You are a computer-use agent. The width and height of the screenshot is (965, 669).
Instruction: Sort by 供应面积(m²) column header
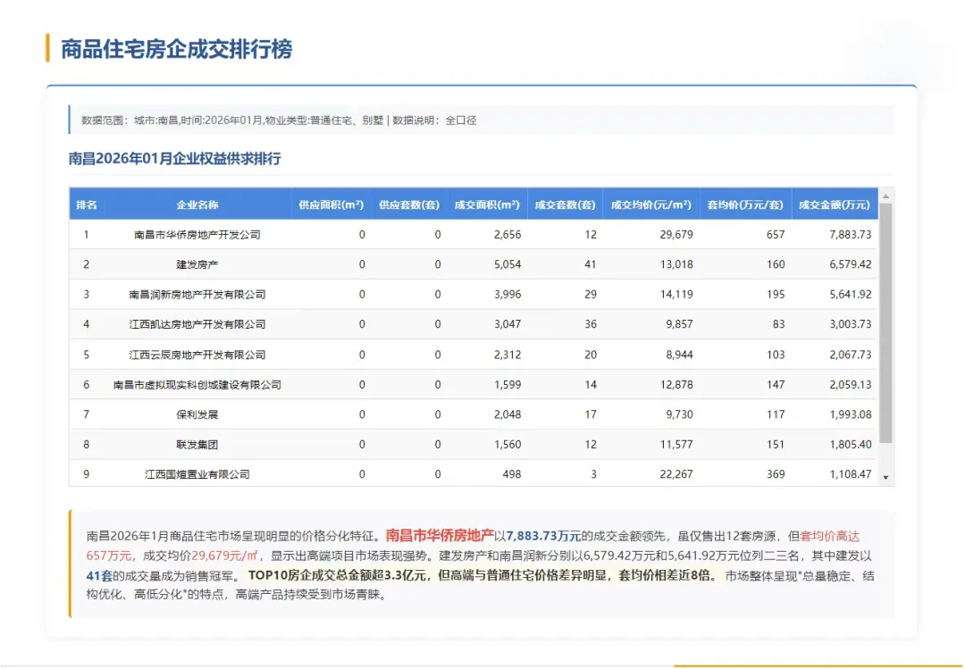(331, 205)
